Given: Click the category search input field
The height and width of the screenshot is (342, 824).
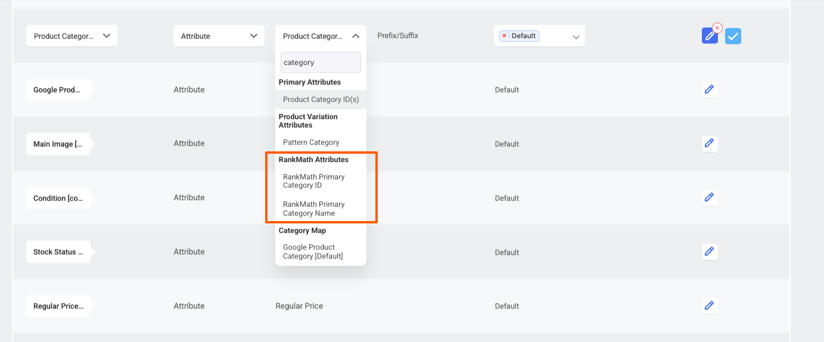Looking at the screenshot, I should 321,62.
